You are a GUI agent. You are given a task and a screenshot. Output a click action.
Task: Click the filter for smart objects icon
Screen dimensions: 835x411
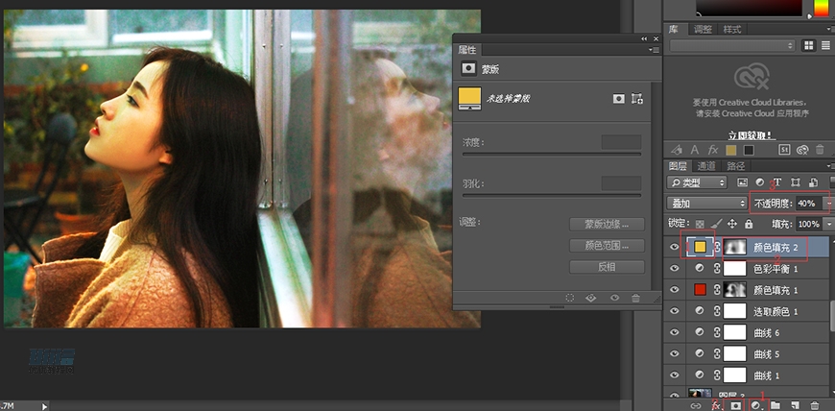813,182
